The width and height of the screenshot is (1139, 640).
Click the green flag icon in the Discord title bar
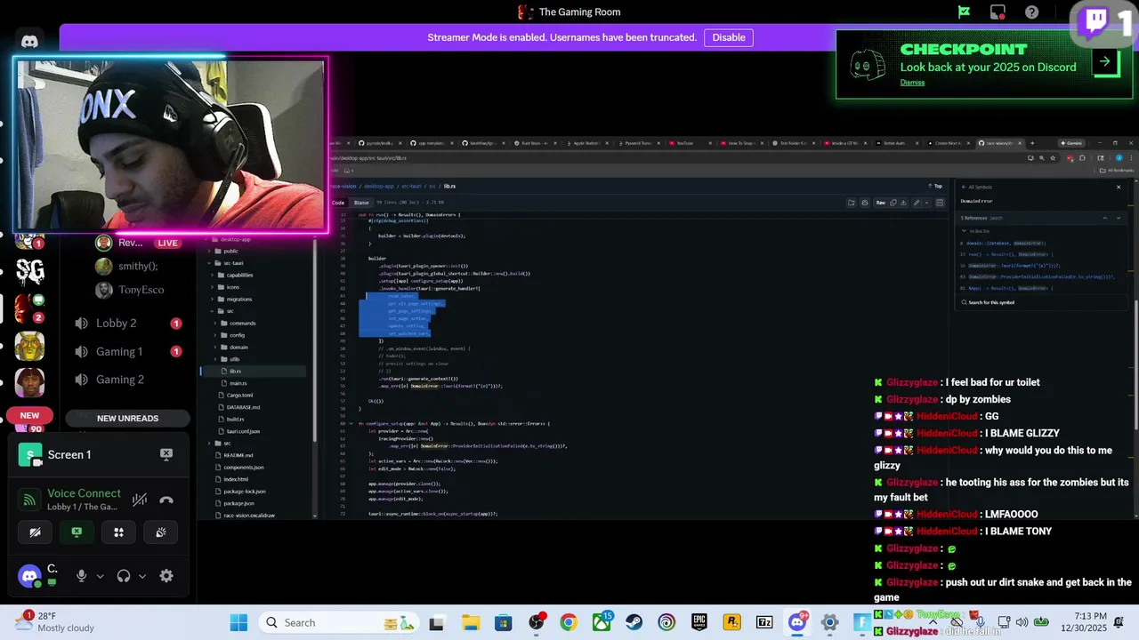pyautogui.click(x=964, y=12)
